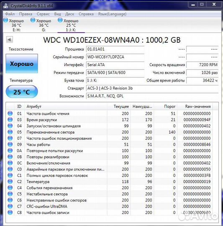Screen dimensions: 223x226
Task: Click the 1026 раз power count field
Action: pyautogui.click(x=202, y=72)
